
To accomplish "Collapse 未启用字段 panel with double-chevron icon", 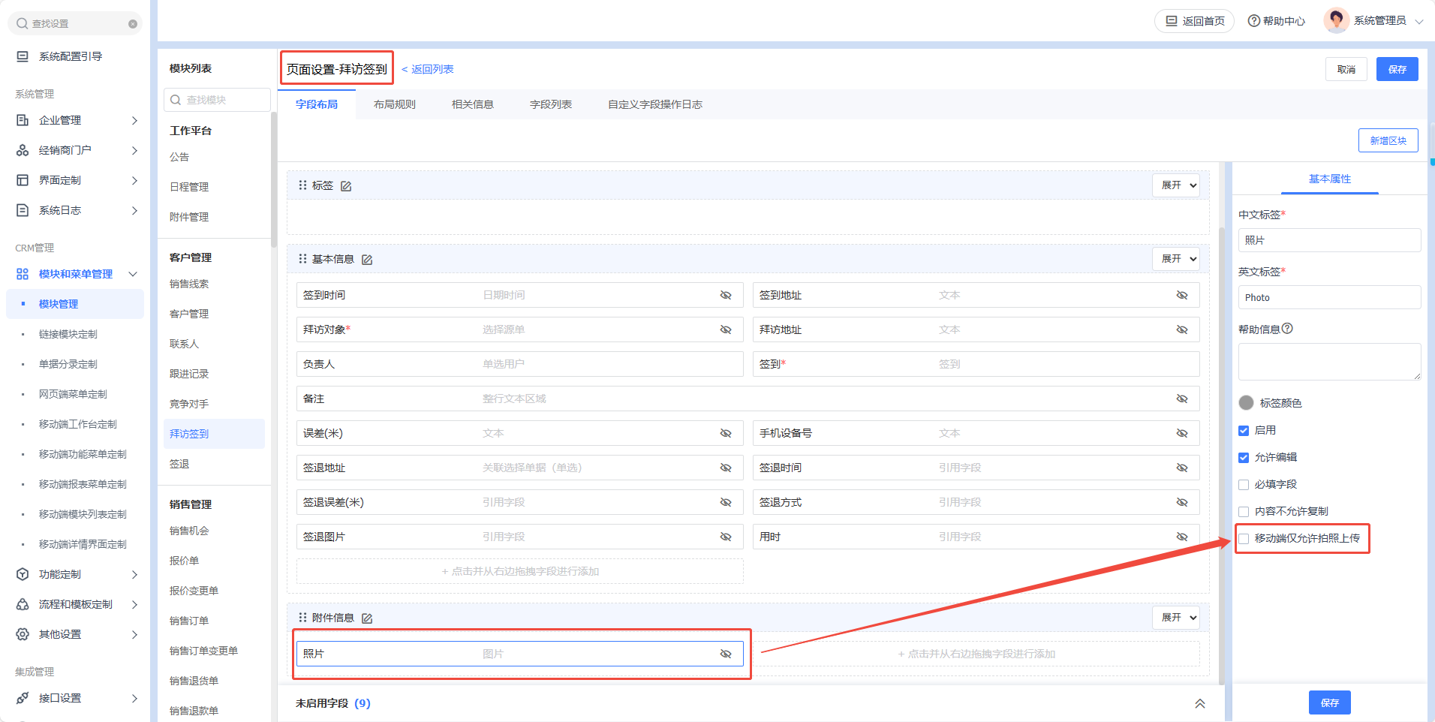I will coord(1199,703).
